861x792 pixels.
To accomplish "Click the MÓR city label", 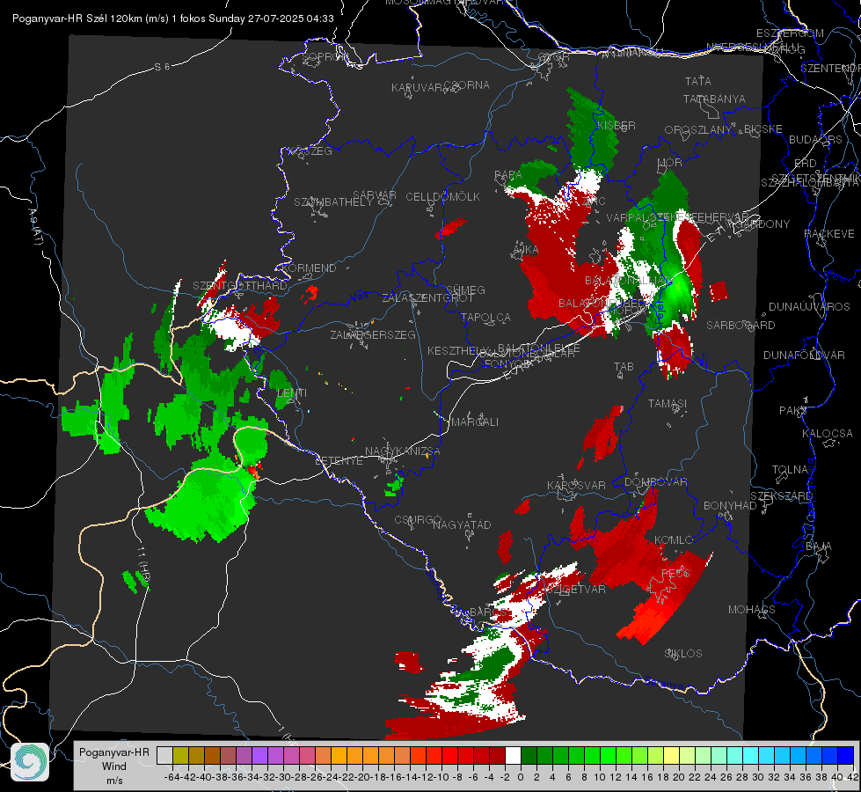I will click(670, 163).
